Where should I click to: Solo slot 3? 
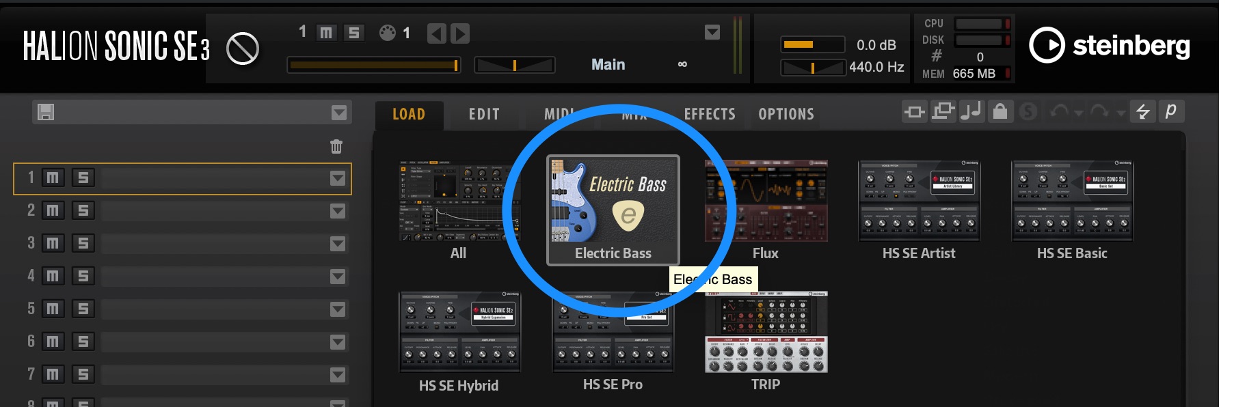click(x=83, y=244)
